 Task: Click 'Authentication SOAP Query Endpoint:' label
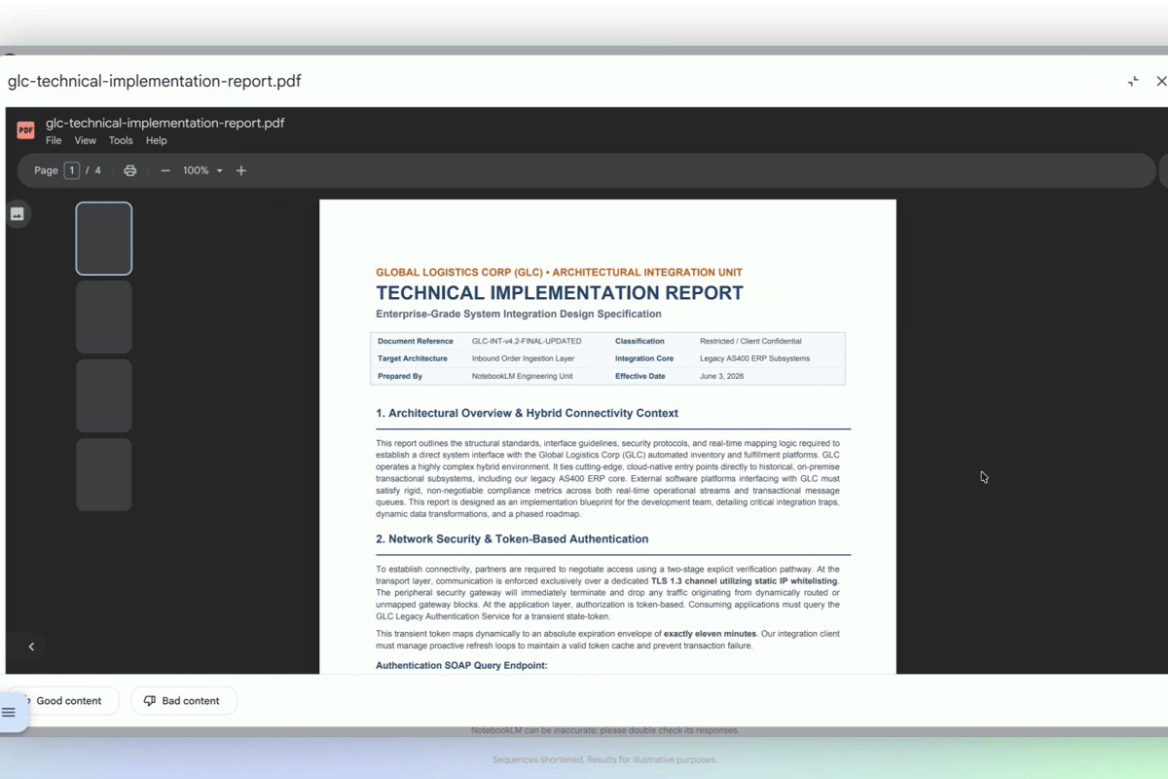pyautogui.click(x=461, y=665)
